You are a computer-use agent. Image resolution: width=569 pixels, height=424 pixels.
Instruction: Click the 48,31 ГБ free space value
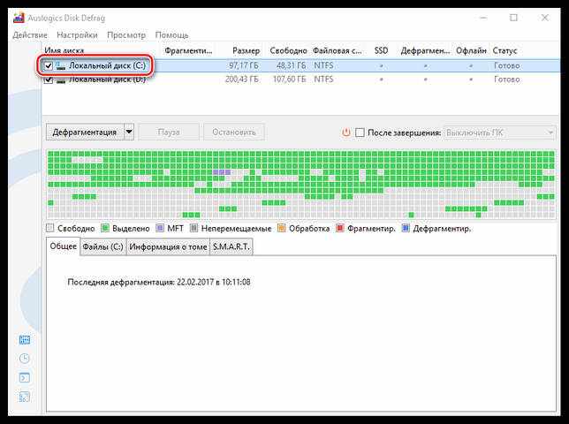click(291, 65)
